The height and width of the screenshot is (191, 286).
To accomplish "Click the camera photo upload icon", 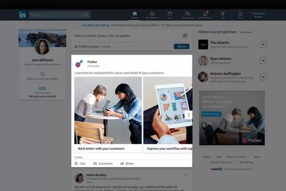I will [185, 36].
